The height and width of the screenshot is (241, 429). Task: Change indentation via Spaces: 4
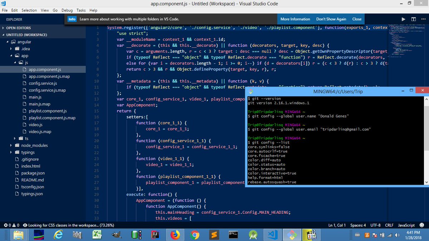pos(358,225)
